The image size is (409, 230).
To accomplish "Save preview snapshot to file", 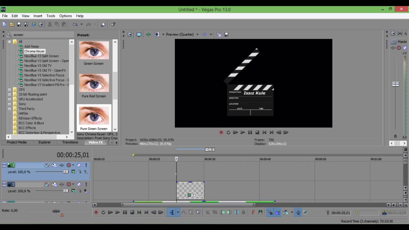I will point(226,34).
